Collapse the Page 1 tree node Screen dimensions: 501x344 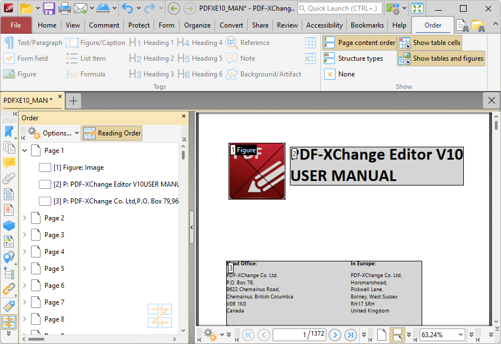(24, 151)
